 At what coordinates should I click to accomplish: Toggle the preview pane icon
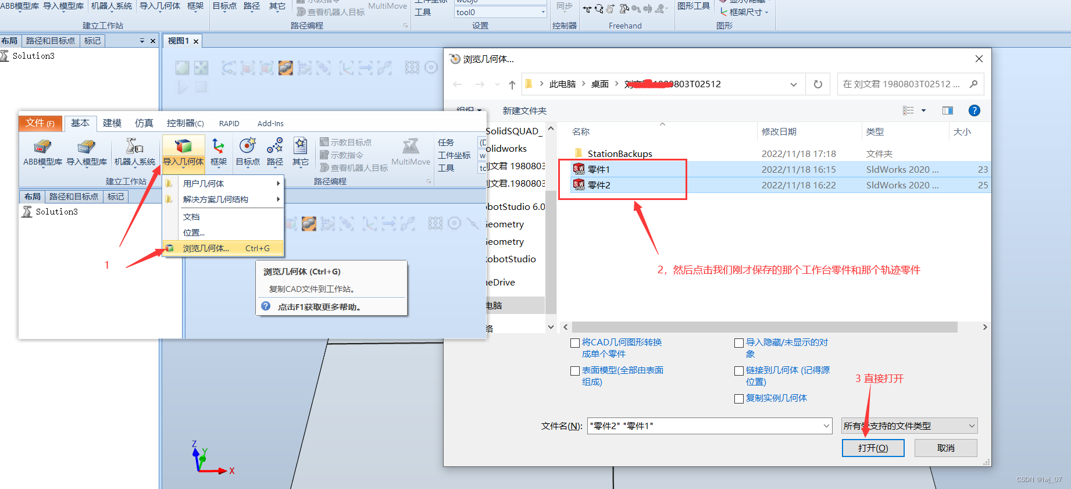click(x=948, y=110)
